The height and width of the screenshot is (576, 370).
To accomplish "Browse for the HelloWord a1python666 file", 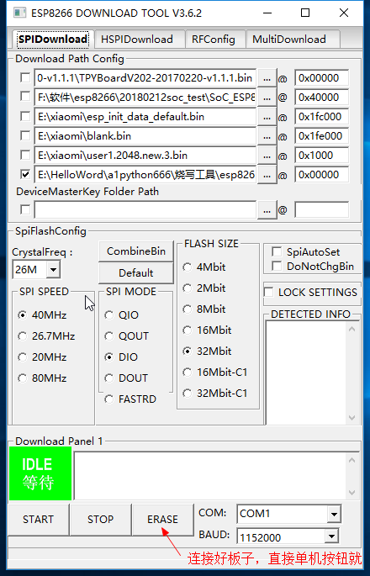I will pos(267,175).
